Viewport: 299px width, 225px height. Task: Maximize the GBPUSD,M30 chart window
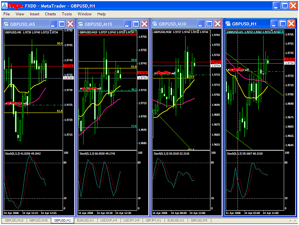tap(209, 24)
